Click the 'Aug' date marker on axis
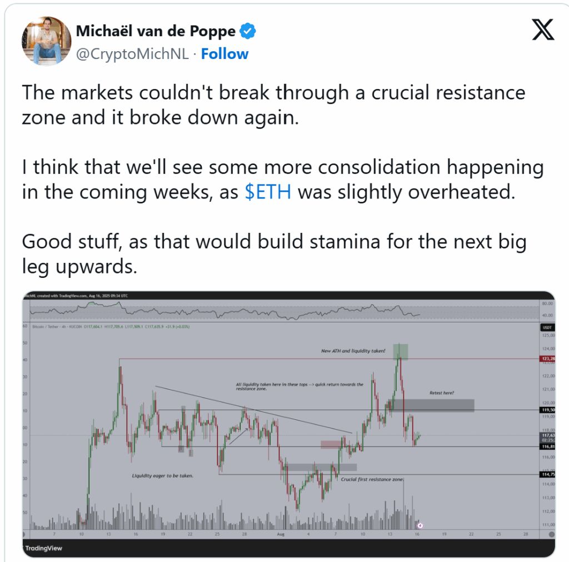The width and height of the screenshot is (569, 562). 281,534
